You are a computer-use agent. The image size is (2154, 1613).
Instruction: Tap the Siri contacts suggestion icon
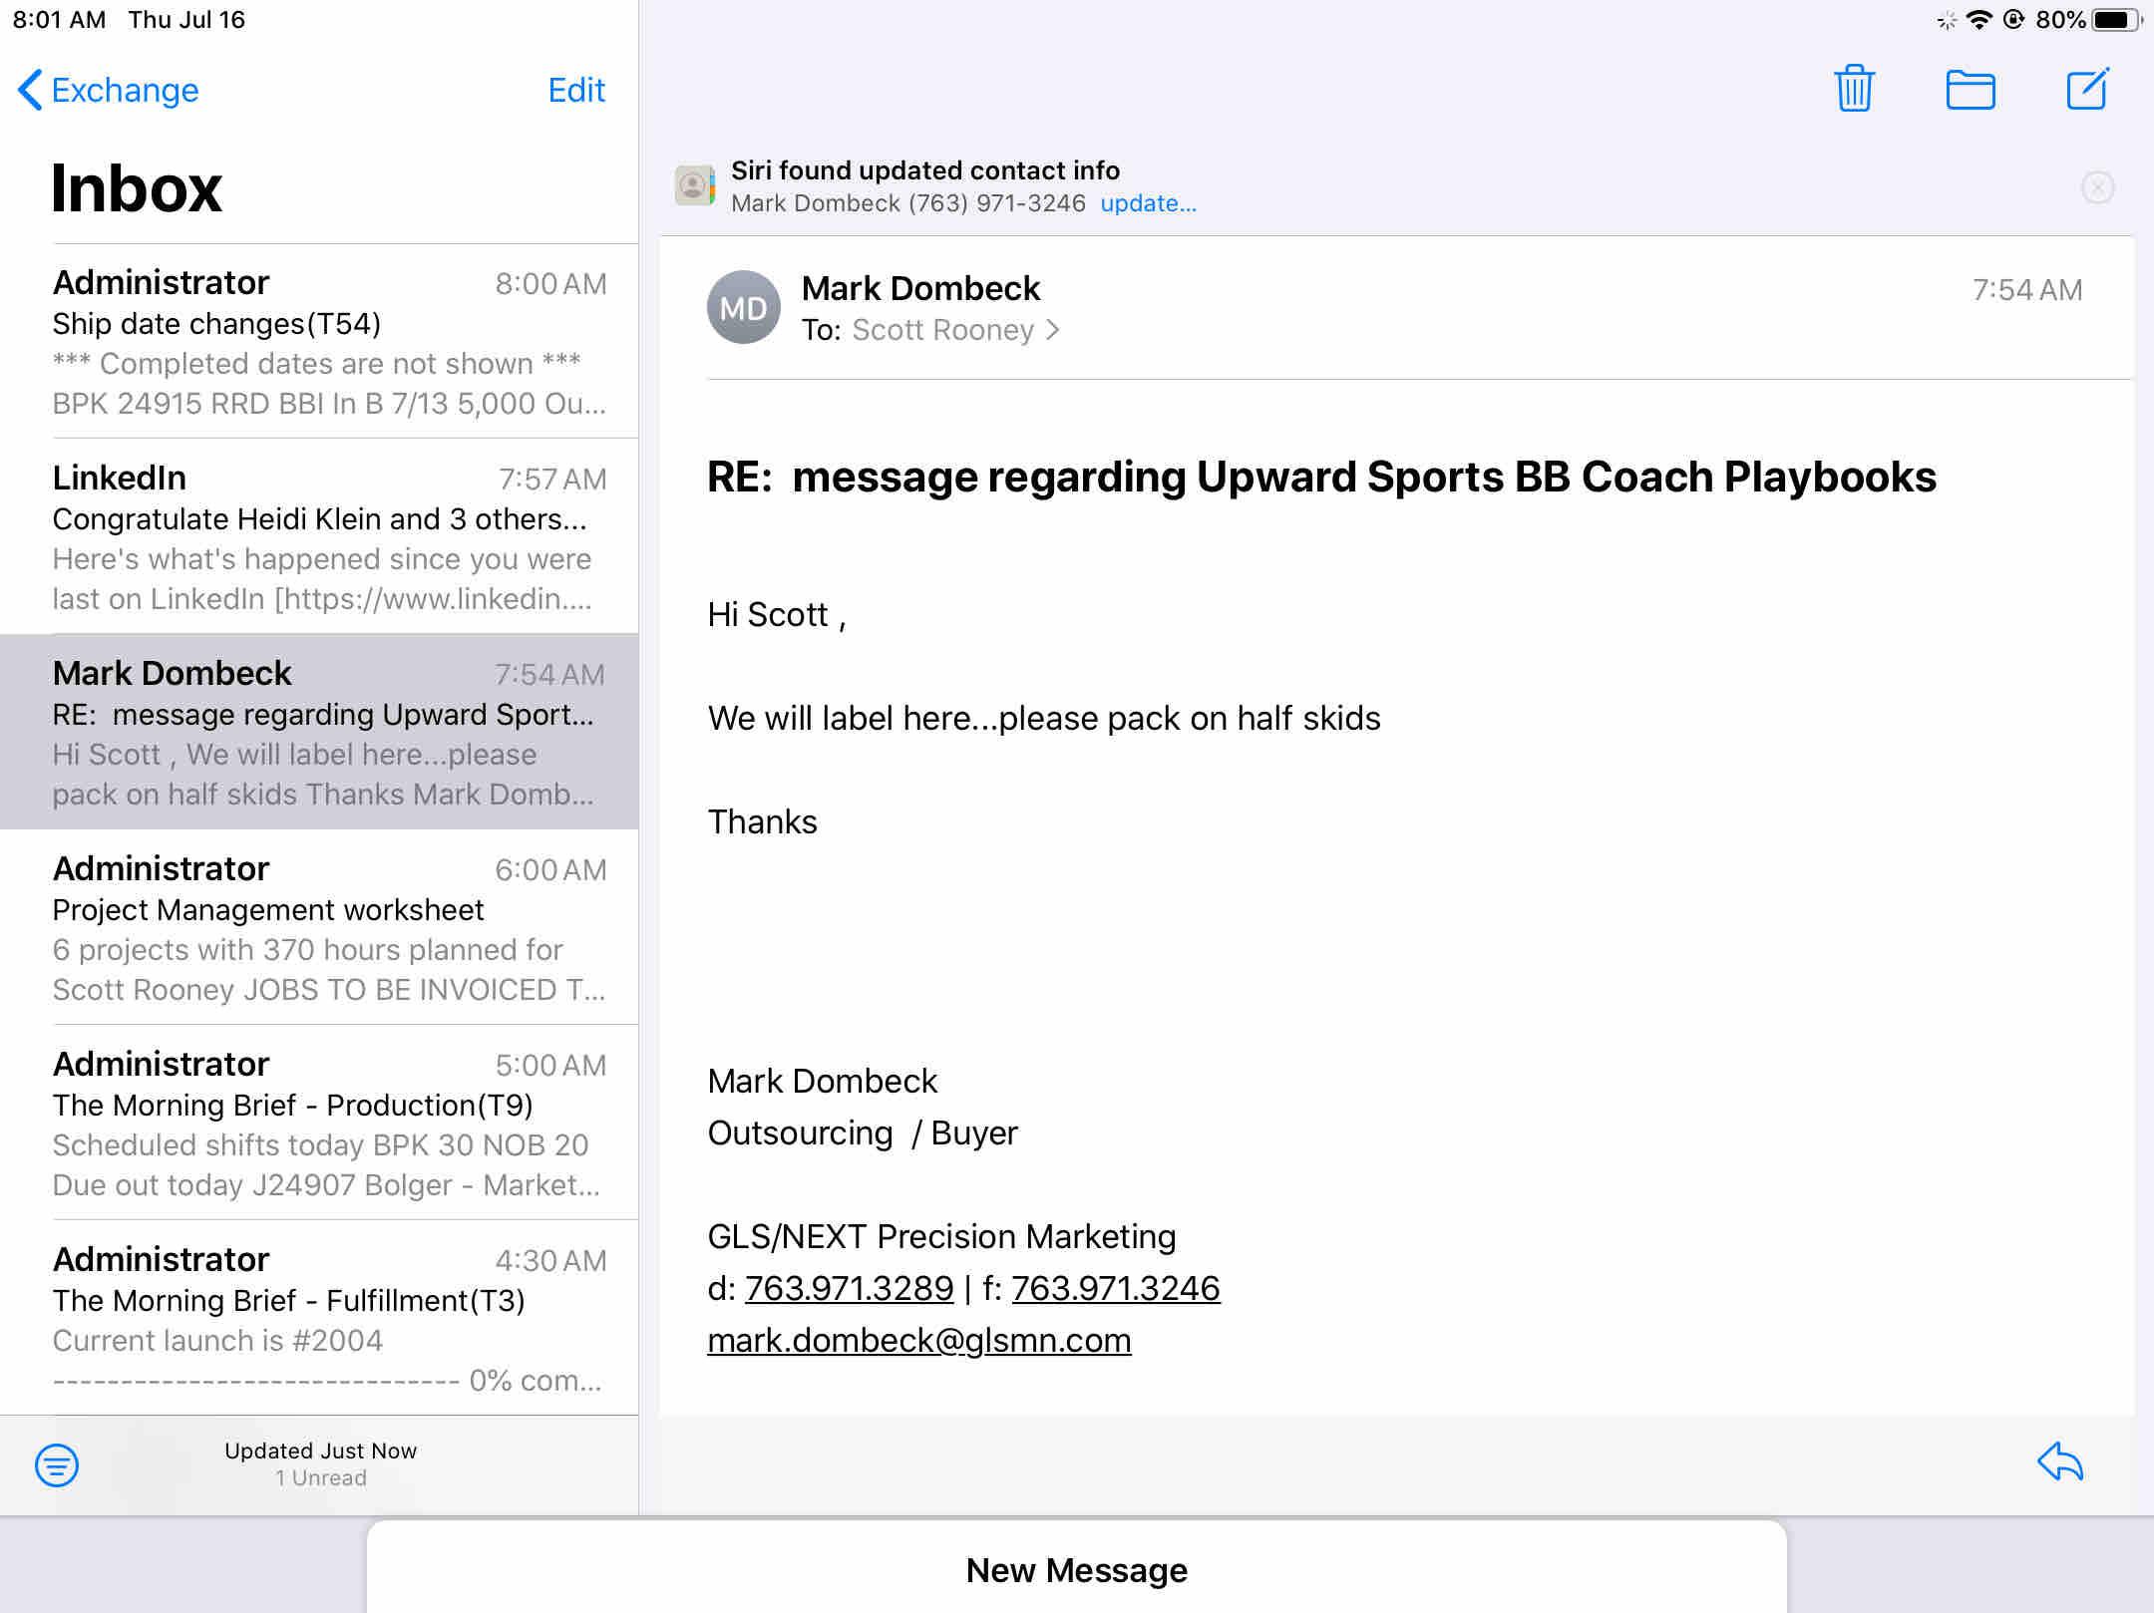coord(694,185)
